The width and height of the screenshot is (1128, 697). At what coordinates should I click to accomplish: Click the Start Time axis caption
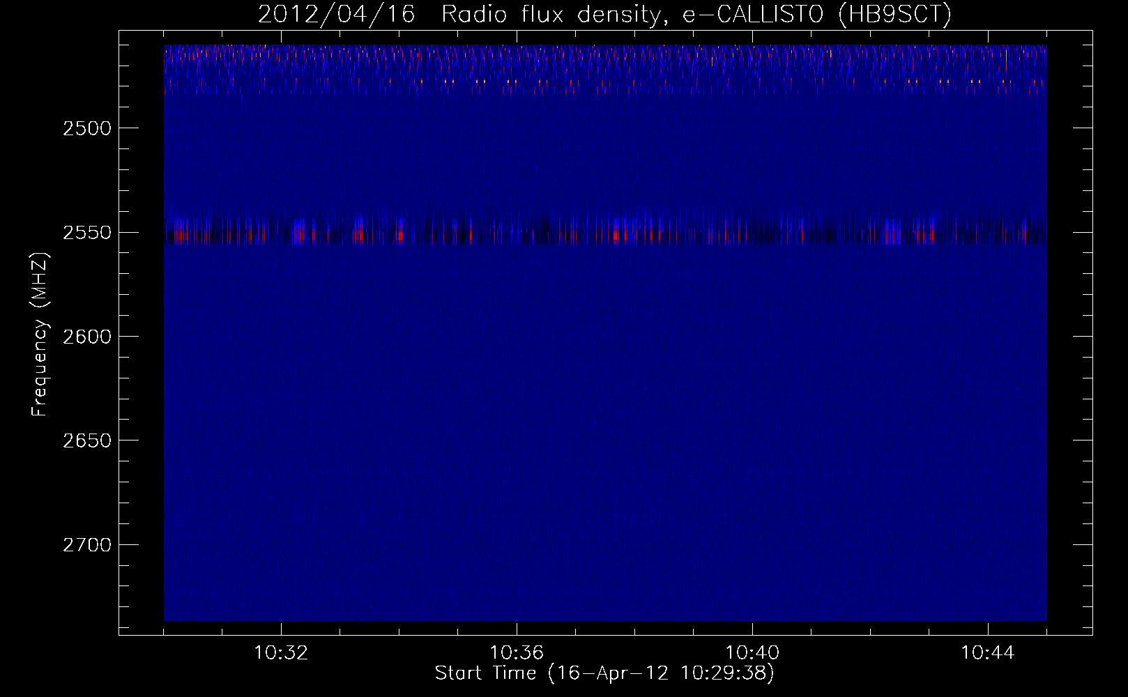click(x=604, y=673)
